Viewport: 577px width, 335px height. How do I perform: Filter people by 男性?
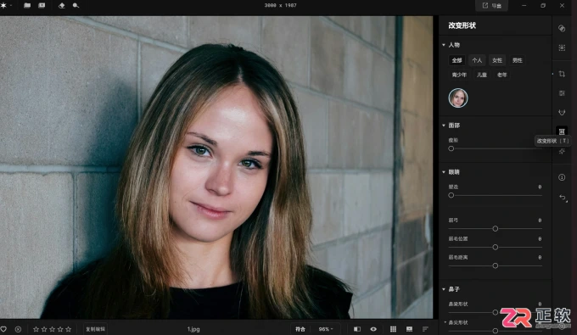[518, 60]
